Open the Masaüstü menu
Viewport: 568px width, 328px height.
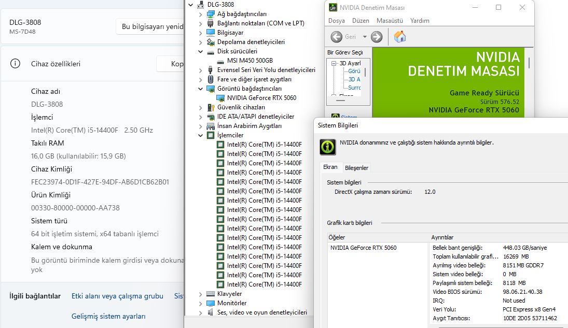[x=390, y=21]
